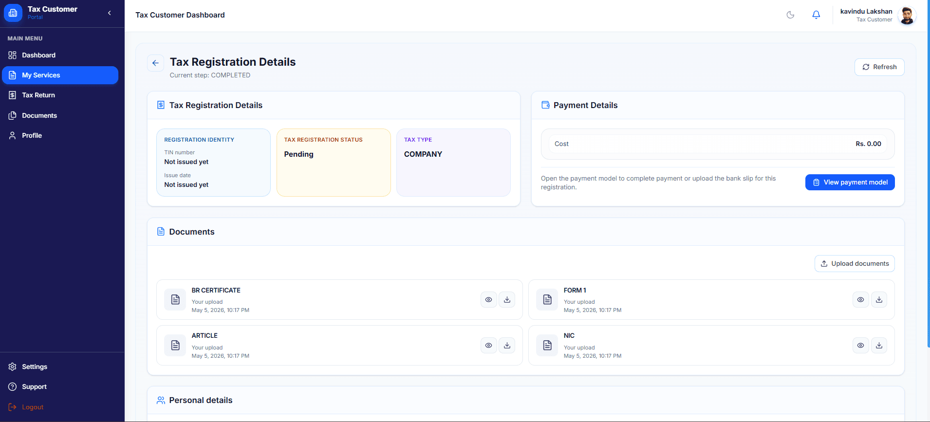Click the Tax Registration Details card header icon
Screen dimensions: 930x422
(x=161, y=105)
